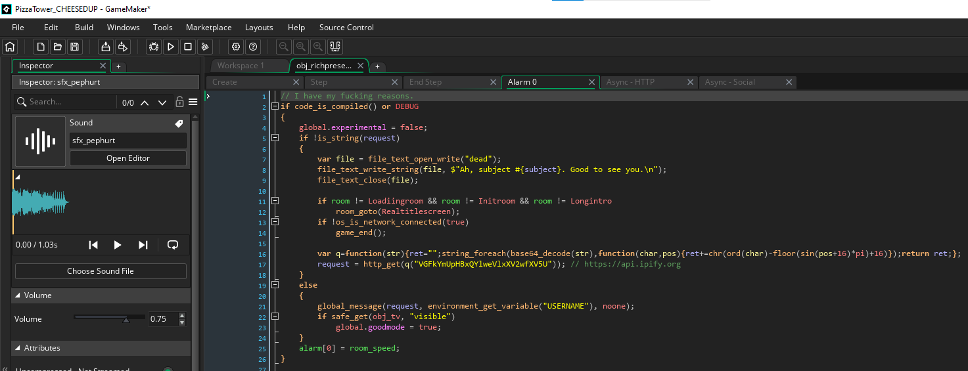This screenshot has width=968, height=371.
Task: Increase the Volume with the up stepper arrow
Action: click(182, 316)
